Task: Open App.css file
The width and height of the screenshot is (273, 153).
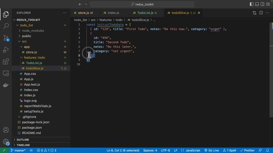Action: (30, 74)
